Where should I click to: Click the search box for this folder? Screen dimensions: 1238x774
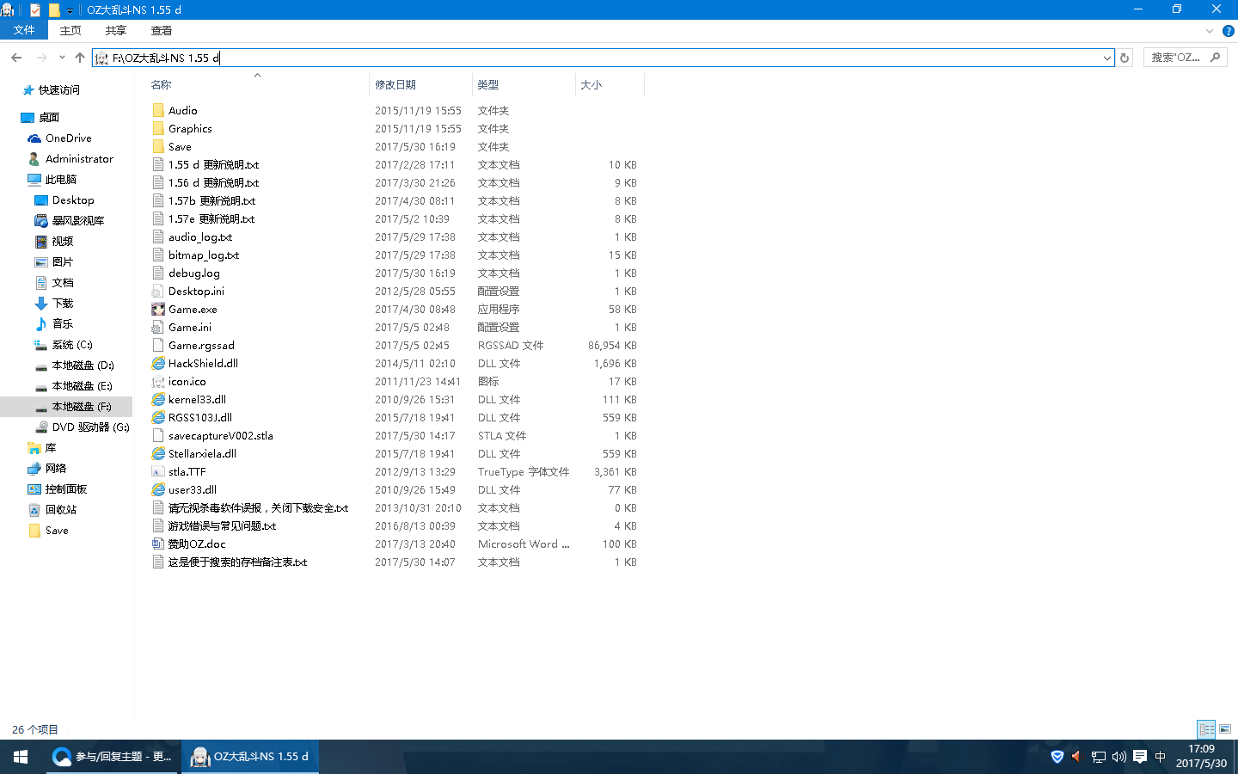(1185, 58)
